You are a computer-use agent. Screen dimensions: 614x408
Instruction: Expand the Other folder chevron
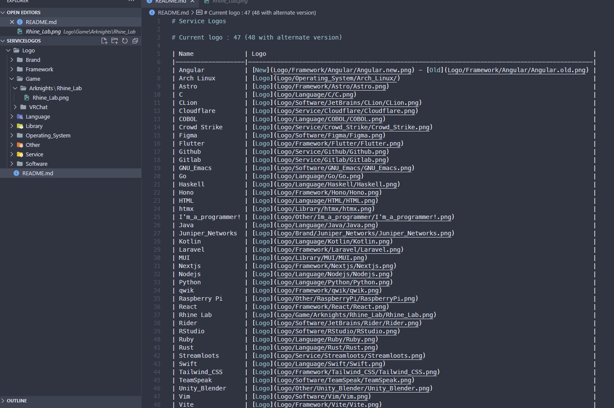12,145
